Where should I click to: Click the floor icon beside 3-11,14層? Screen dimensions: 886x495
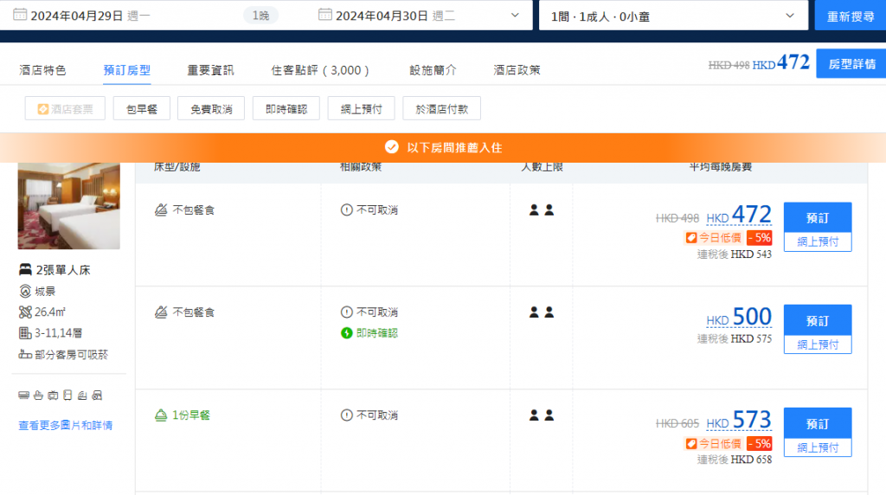[25, 333]
